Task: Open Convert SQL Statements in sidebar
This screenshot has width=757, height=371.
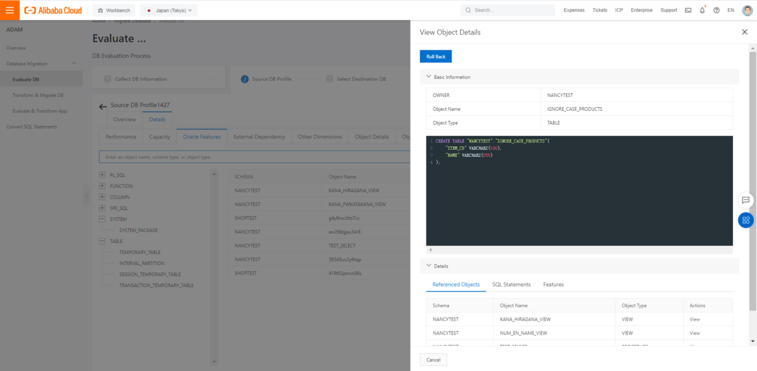Action: click(x=32, y=127)
